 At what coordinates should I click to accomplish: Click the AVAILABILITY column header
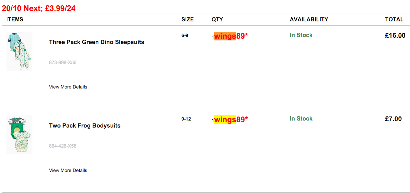(x=309, y=19)
